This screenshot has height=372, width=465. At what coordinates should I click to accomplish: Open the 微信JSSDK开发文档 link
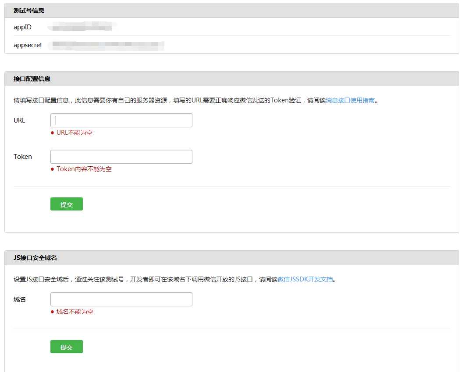tap(305, 279)
